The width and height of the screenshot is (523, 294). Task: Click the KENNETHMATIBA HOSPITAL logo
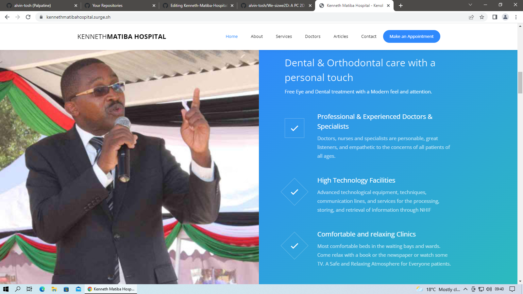[x=122, y=37]
